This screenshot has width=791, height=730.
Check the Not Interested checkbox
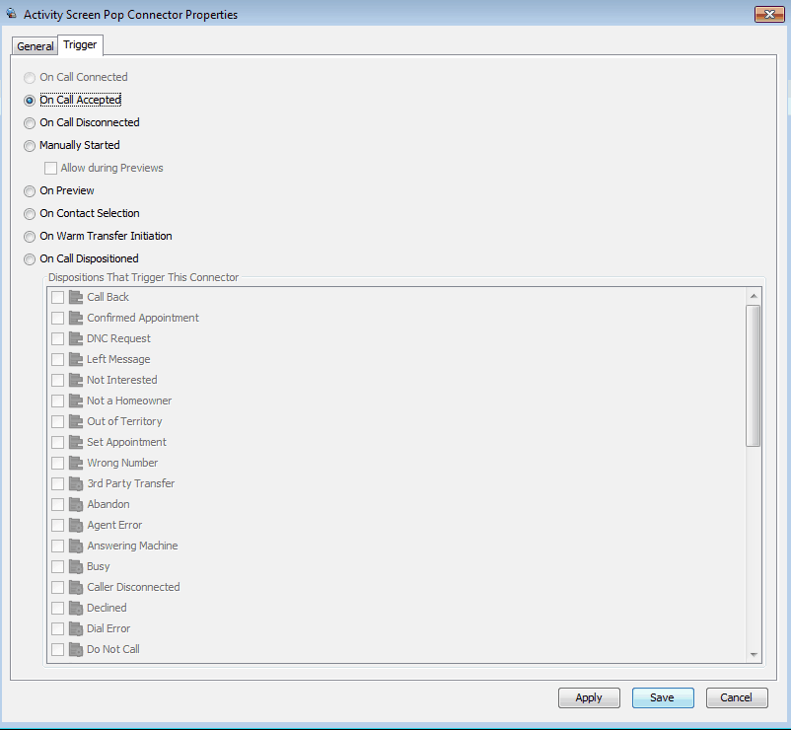tap(57, 380)
